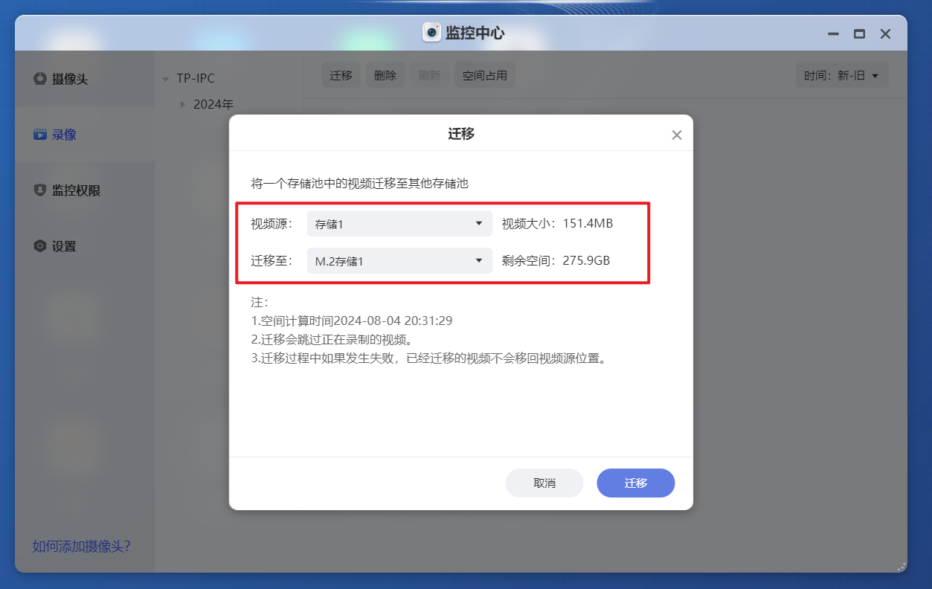932x589 pixels.
Task: Open the 空间占用 toolbar item
Action: [484, 74]
